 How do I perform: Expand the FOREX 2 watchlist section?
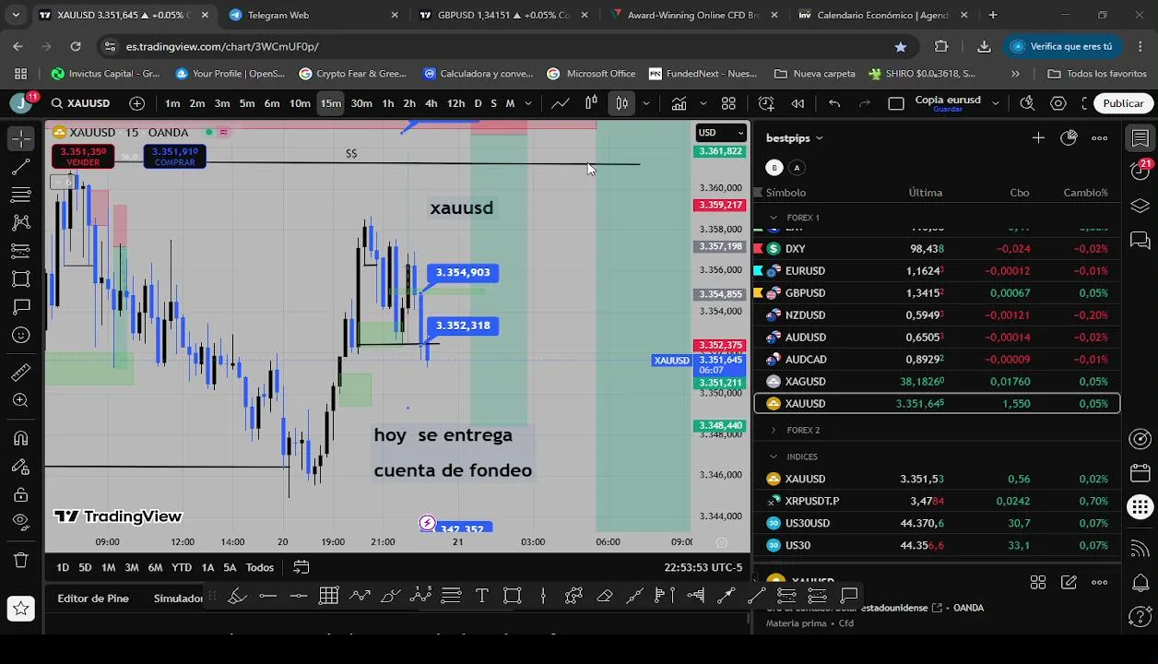coord(773,430)
